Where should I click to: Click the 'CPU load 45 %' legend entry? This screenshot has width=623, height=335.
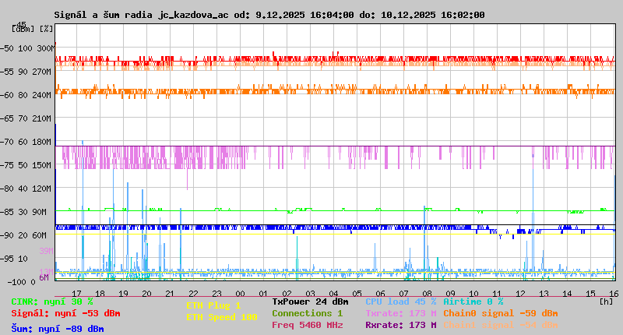point(401,301)
